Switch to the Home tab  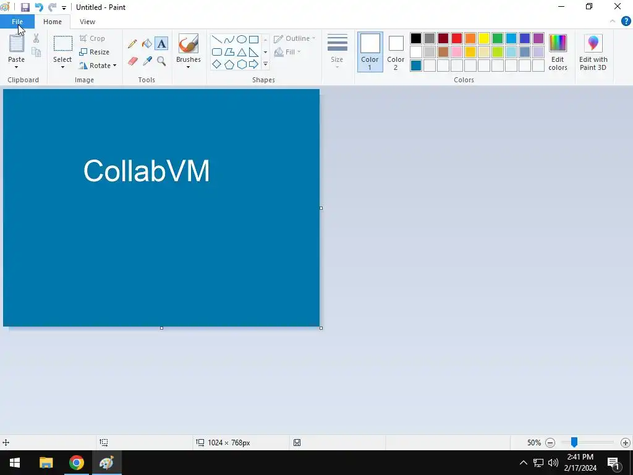coord(53,22)
